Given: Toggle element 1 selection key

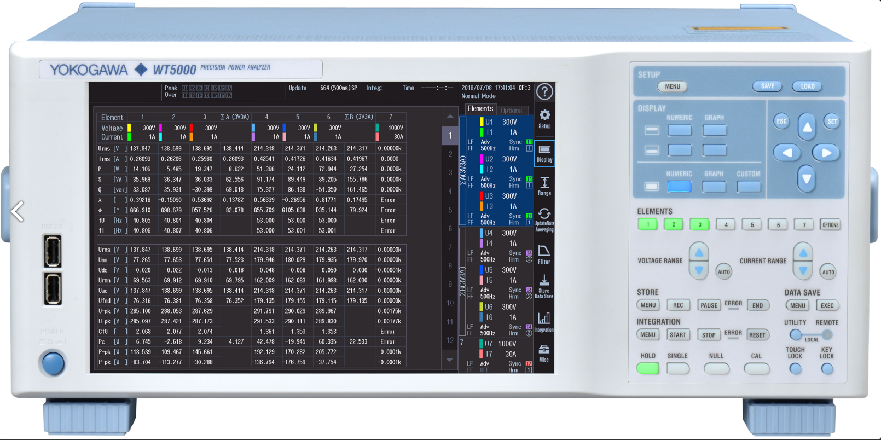Looking at the screenshot, I should point(648,224).
